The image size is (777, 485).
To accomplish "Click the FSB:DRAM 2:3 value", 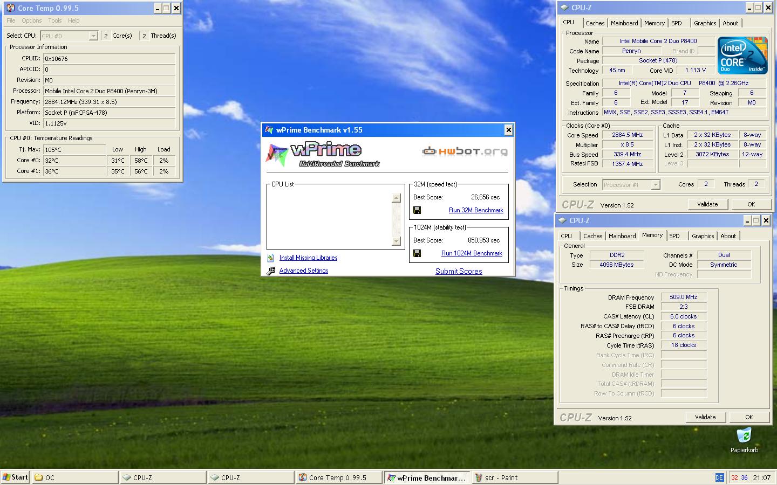I will tap(684, 307).
